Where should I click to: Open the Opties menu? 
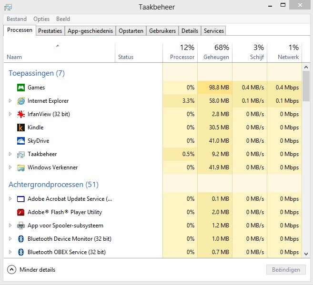(x=41, y=19)
